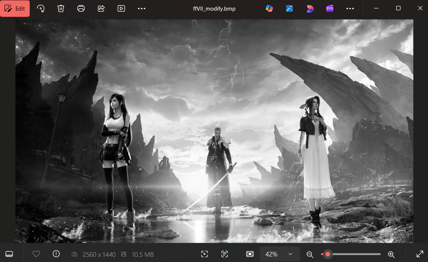Print the image using the printer icon

(x=81, y=8)
